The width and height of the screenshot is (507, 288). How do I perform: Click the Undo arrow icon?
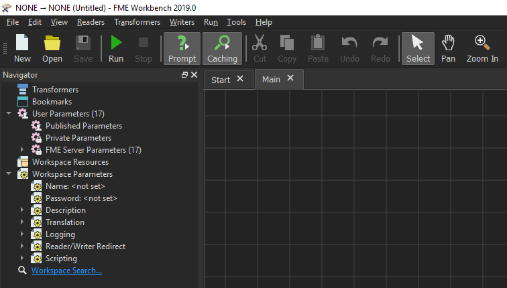349,48
